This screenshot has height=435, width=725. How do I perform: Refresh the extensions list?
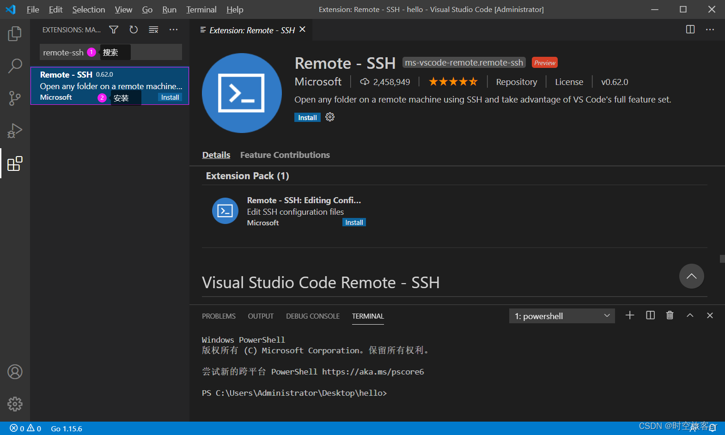(134, 30)
